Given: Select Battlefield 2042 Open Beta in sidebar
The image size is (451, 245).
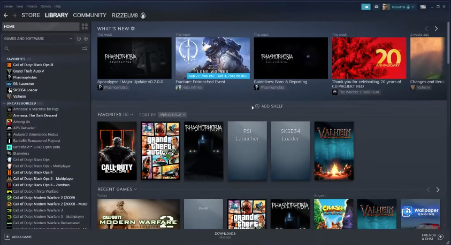Looking at the screenshot, I should 36,147.
